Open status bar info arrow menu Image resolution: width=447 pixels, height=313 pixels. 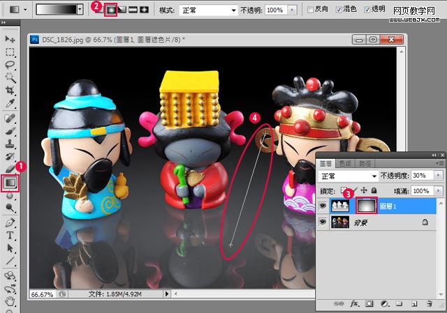click(167, 293)
